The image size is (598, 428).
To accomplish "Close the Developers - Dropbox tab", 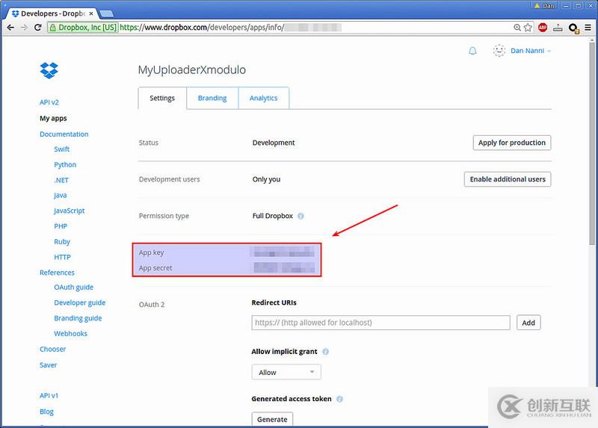I will (x=91, y=13).
